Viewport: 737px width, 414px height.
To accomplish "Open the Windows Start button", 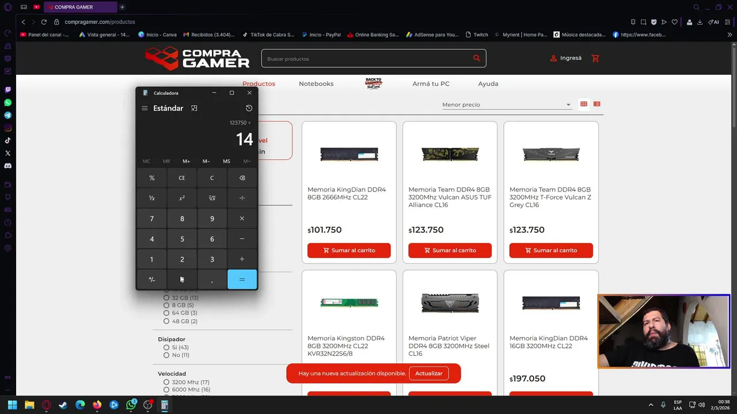I will 12,405.
